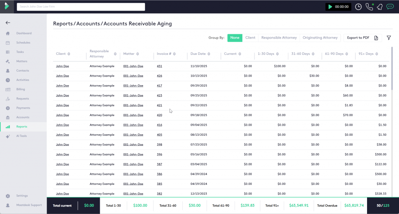This screenshot has width=399, height=214.
Task: Click the filter funnel icon
Action: (x=388, y=38)
